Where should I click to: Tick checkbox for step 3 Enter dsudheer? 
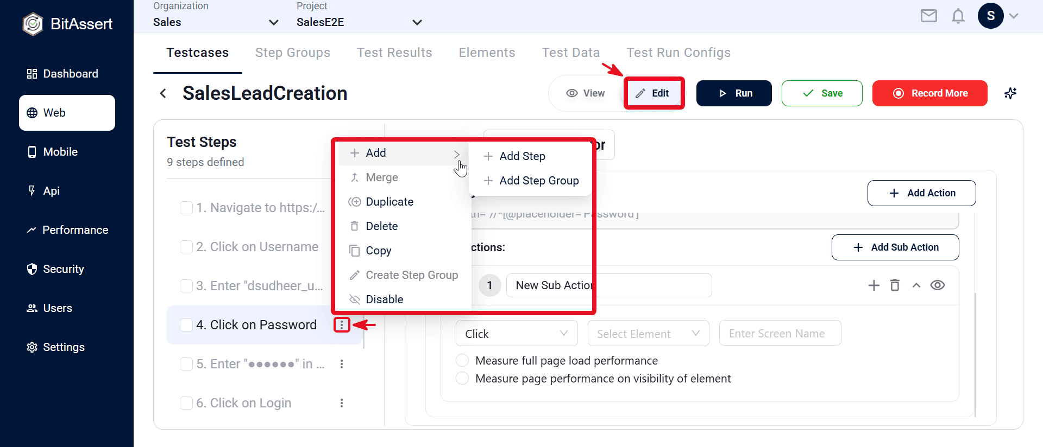pyautogui.click(x=186, y=286)
